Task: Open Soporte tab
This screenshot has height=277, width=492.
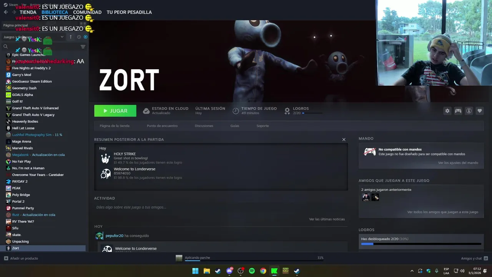Action: (263, 126)
